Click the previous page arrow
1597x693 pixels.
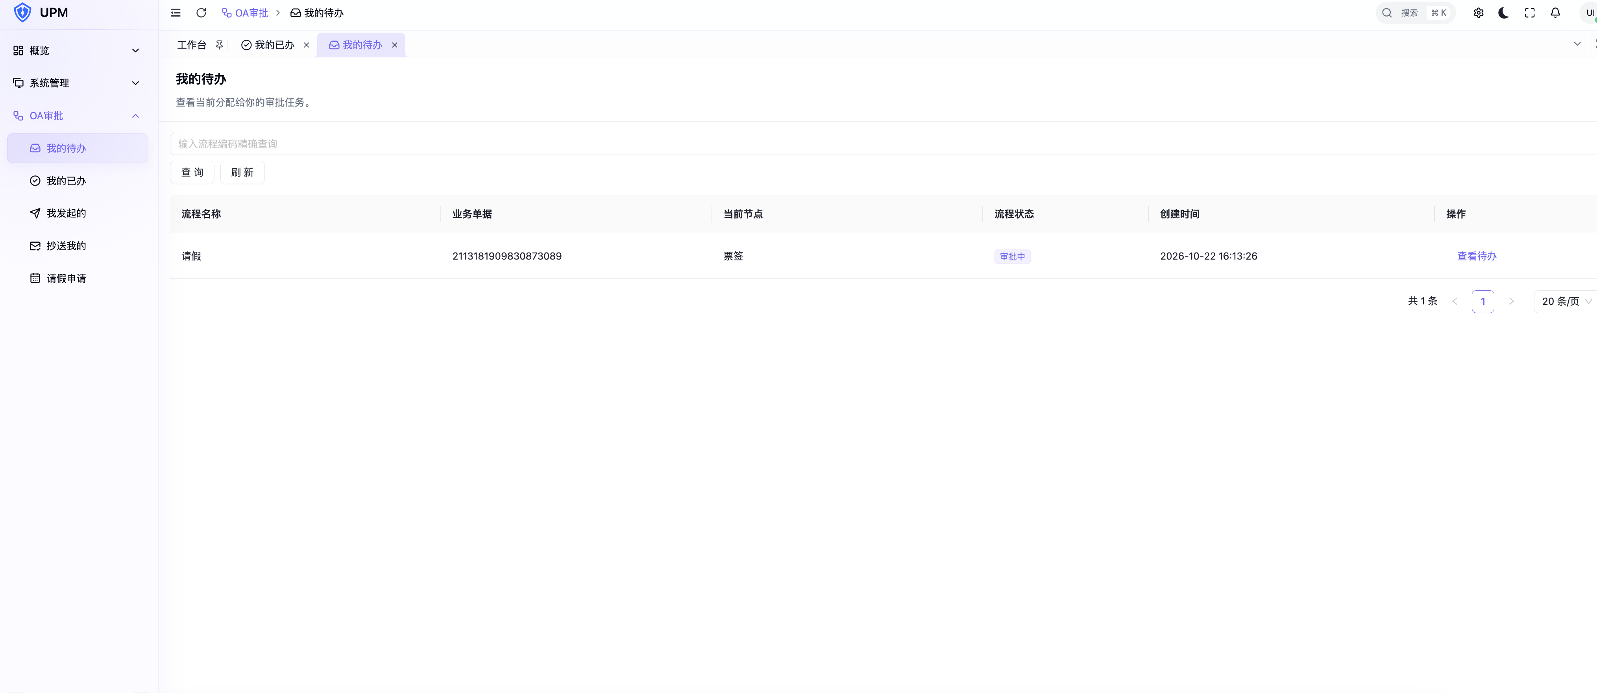click(x=1455, y=302)
